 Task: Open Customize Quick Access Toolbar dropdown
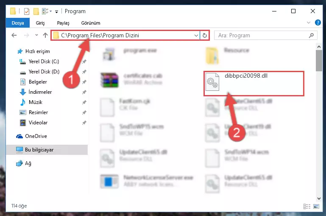pos(56,11)
